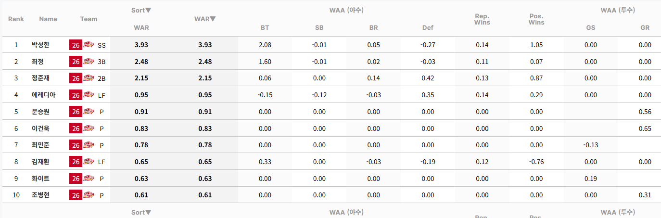This screenshot has height=218, width=661.
Task: Click the team logo in 김재환's row
Action: (x=89, y=162)
